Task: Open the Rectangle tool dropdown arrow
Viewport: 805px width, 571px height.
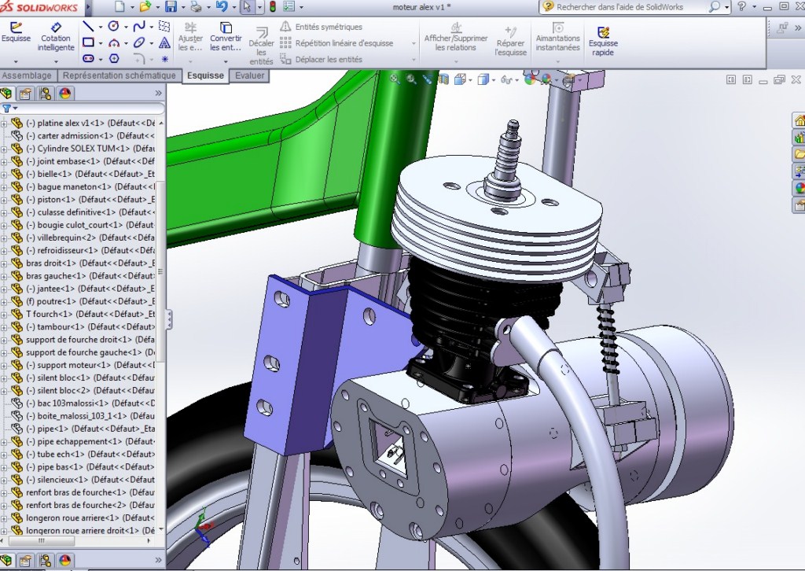Action: tap(100, 43)
